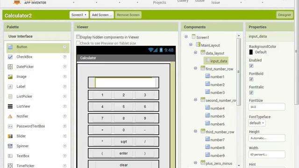Click the number1 button icon in tree

(207, 76)
